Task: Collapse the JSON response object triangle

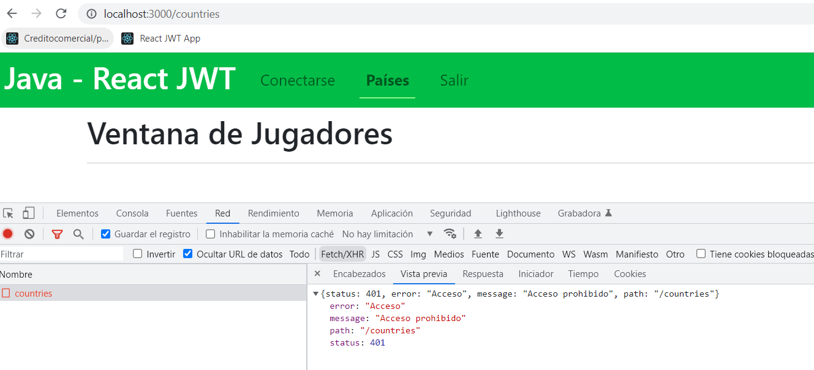Action: point(315,294)
